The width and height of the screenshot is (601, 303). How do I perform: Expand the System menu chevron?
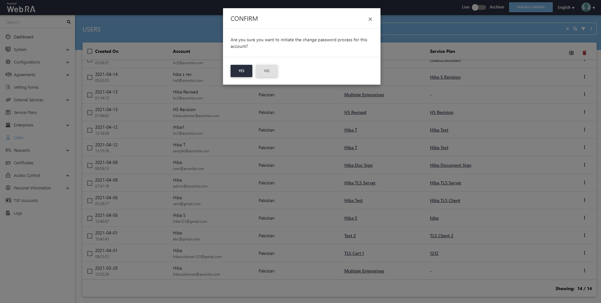point(68,50)
